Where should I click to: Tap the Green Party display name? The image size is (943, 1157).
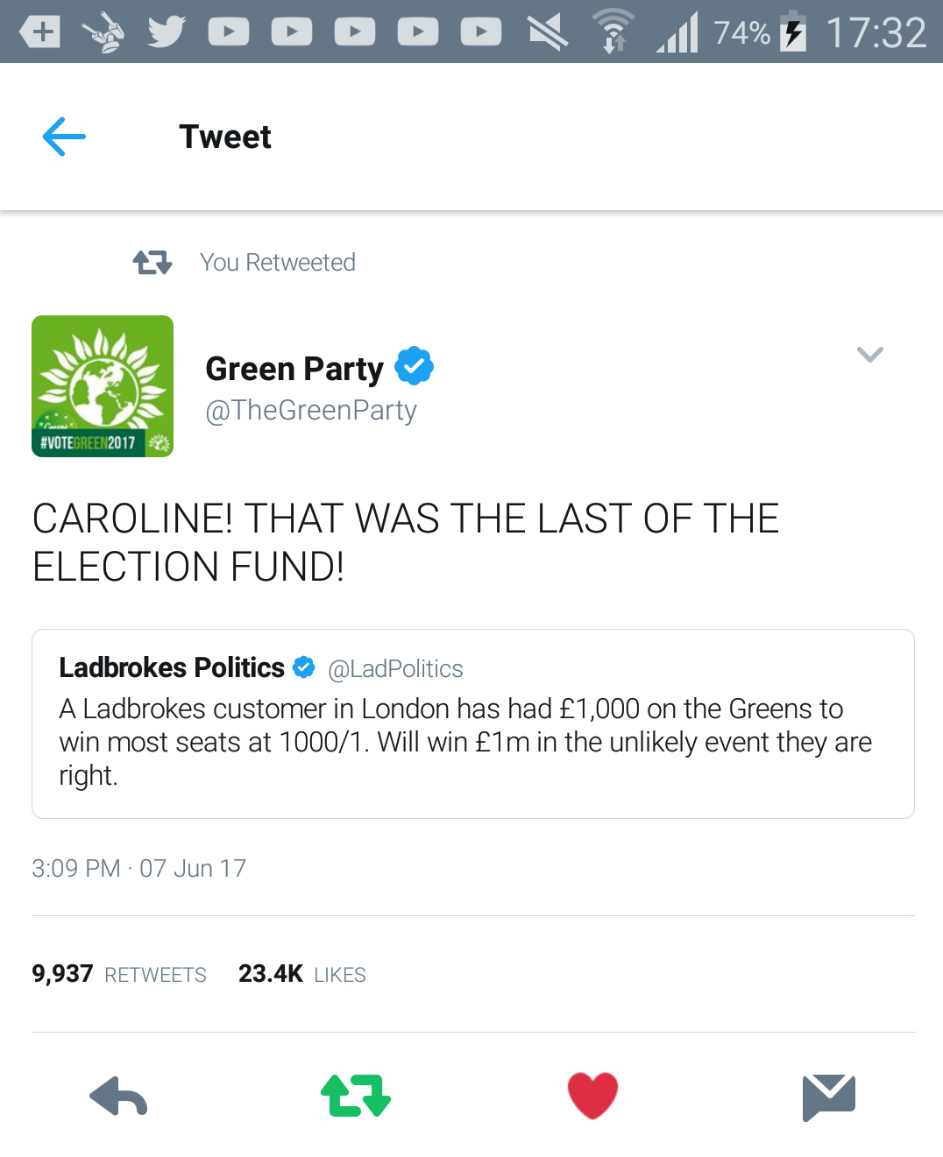click(294, 369)
